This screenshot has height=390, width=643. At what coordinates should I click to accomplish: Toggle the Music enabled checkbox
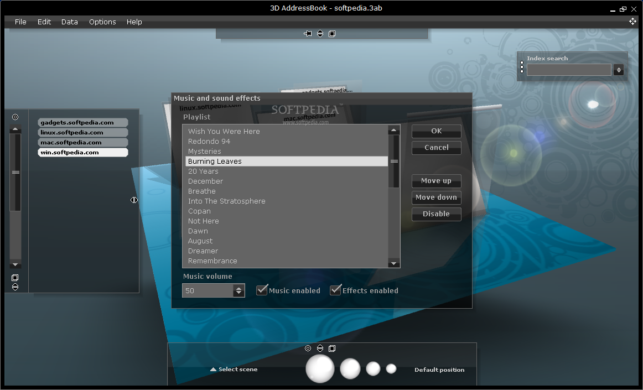click(262, 290)
